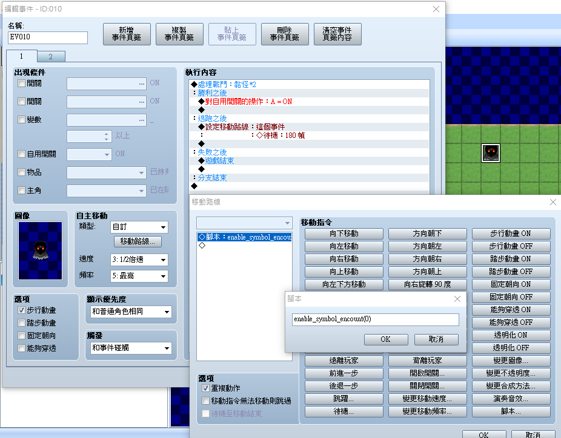Click the 待機... command
The width and height of the screenshot is (561, 438).
[344, 411]
